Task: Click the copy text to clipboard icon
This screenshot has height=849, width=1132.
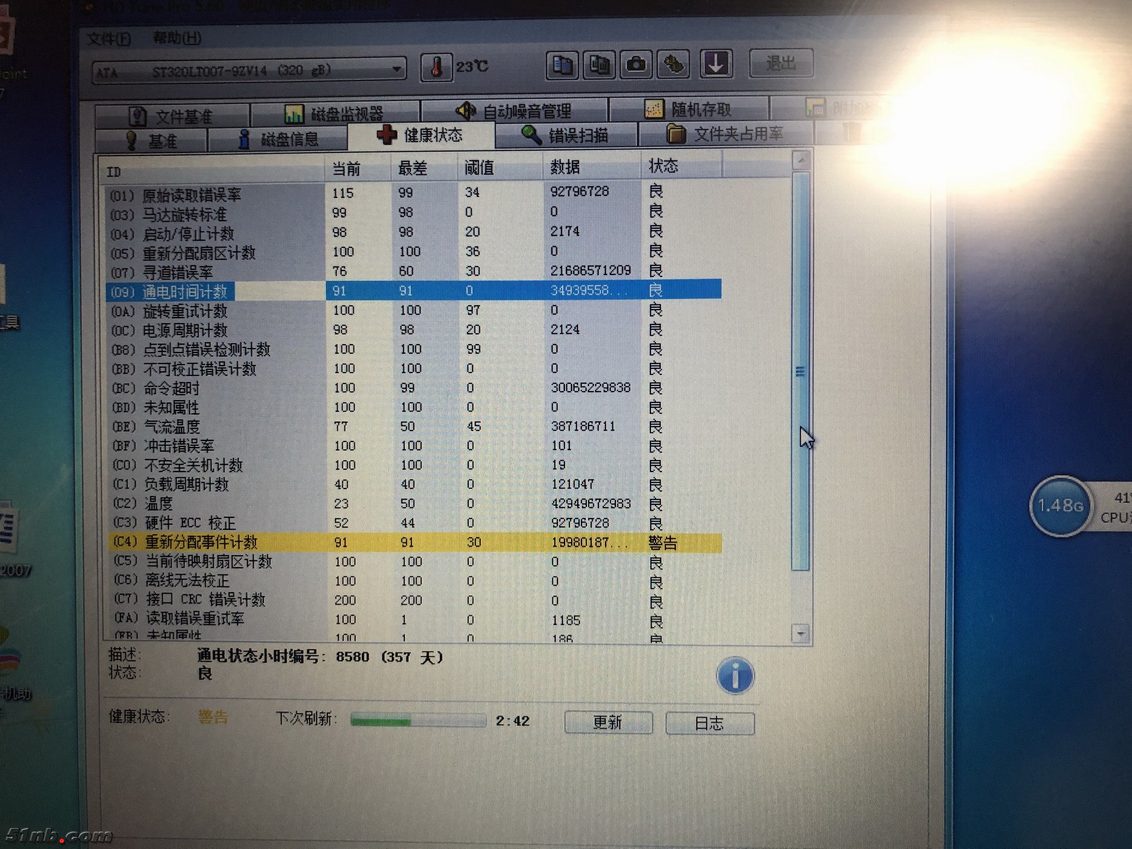Action: click(x=562, y=65)
